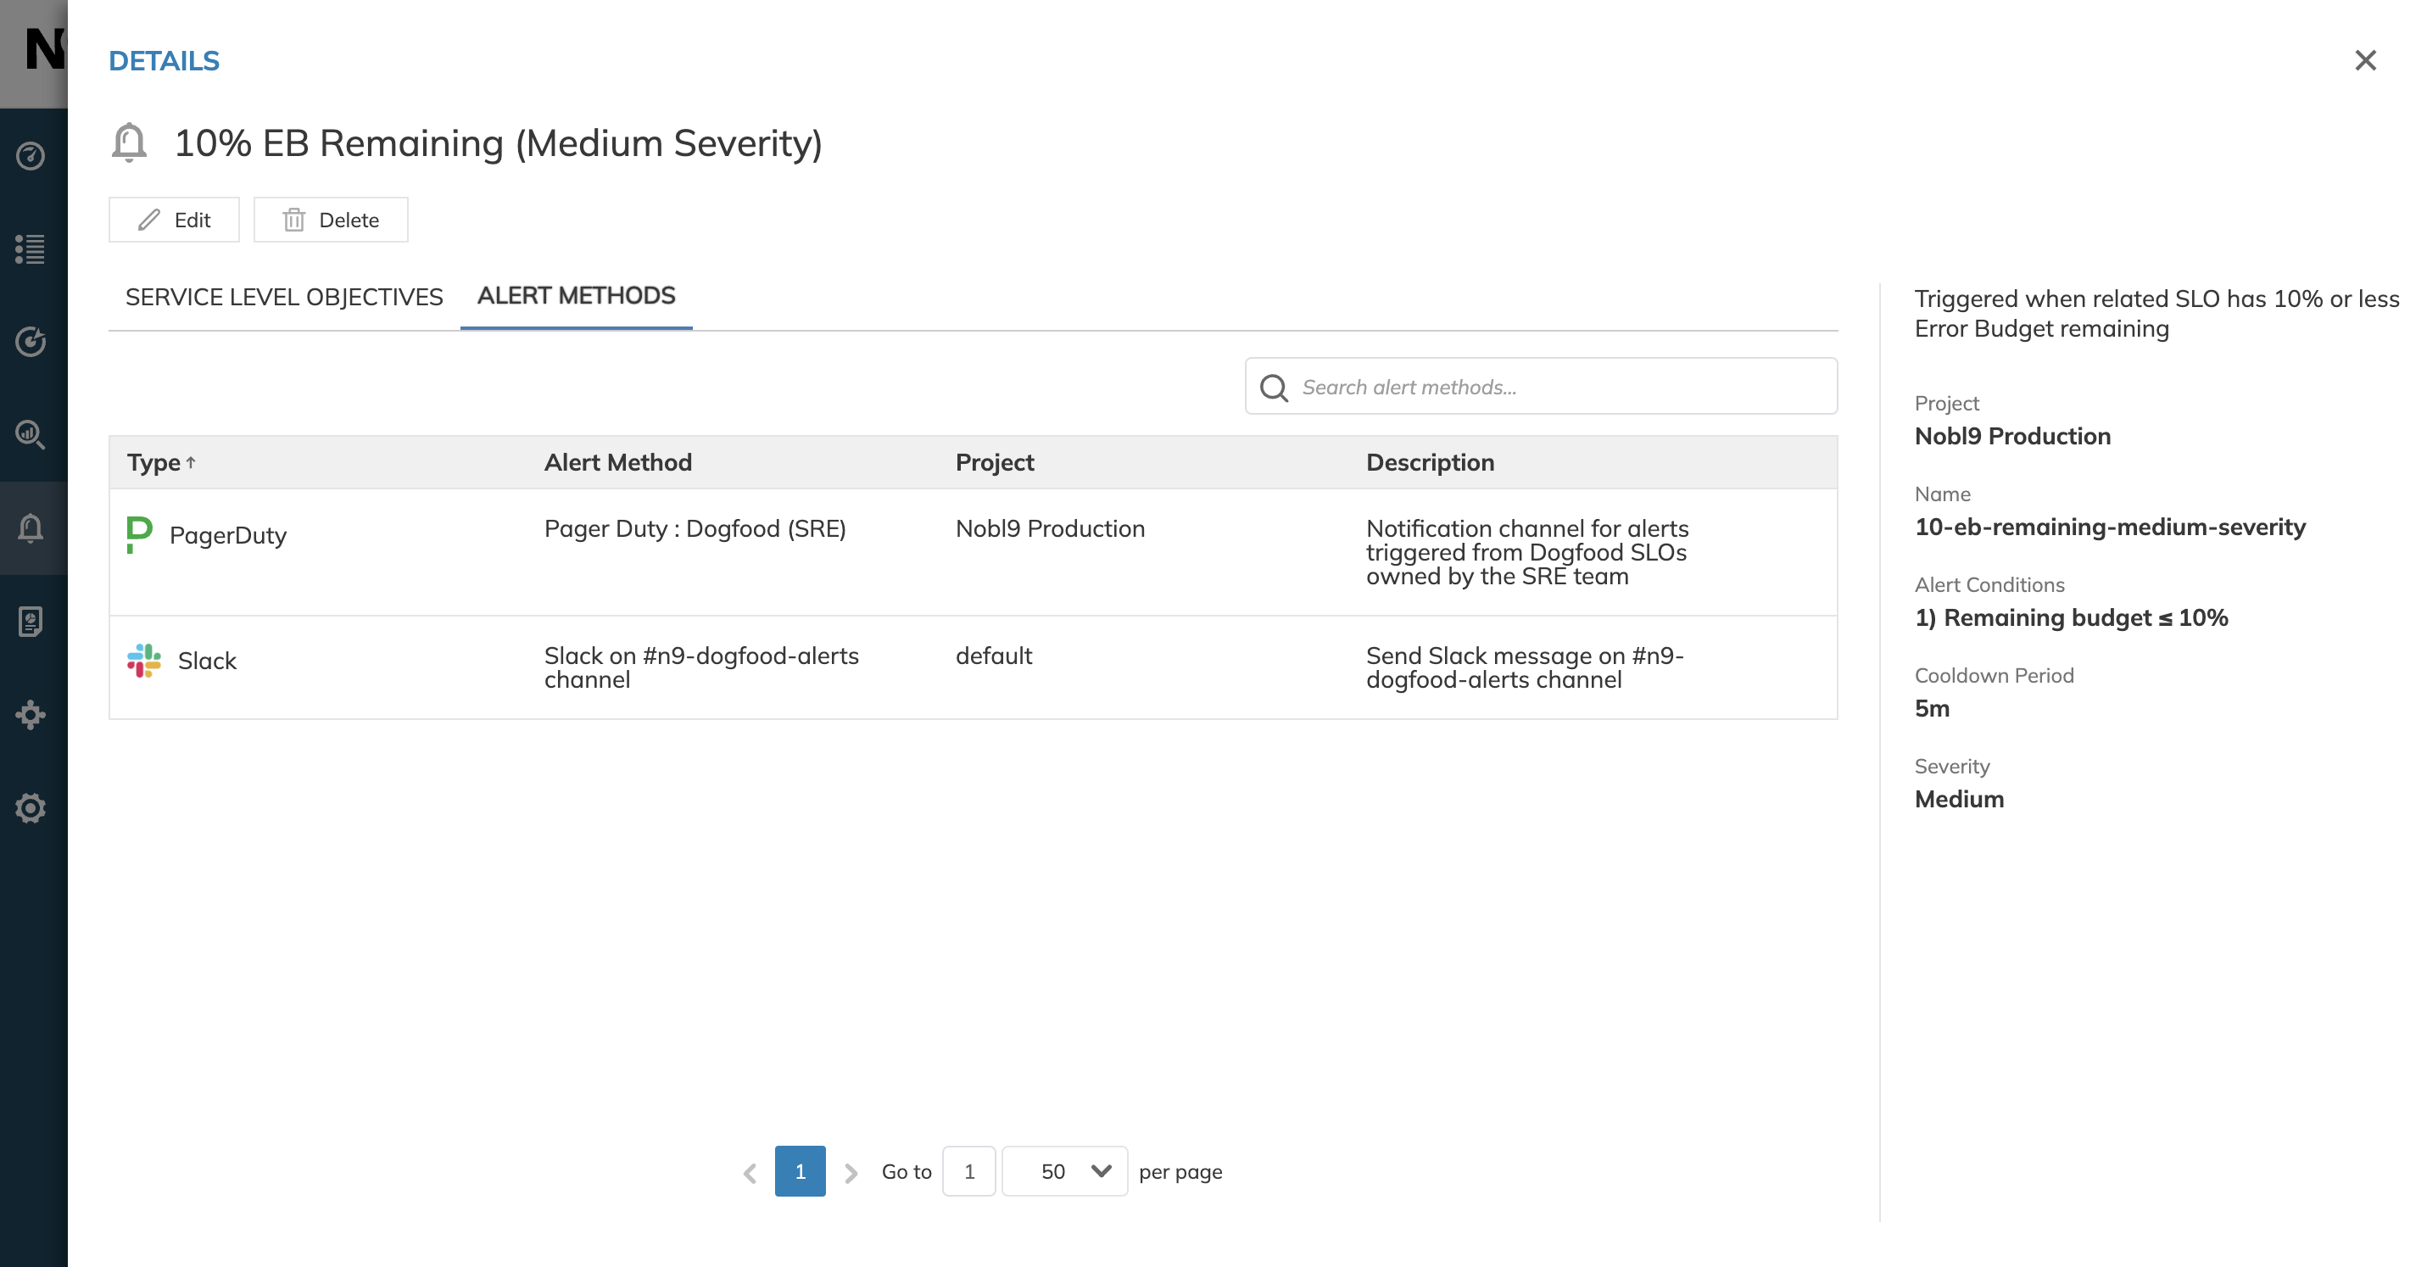
Task: Open the 50 per page dropdown
Action: pyautogui.click(x=1063, y=1171)
